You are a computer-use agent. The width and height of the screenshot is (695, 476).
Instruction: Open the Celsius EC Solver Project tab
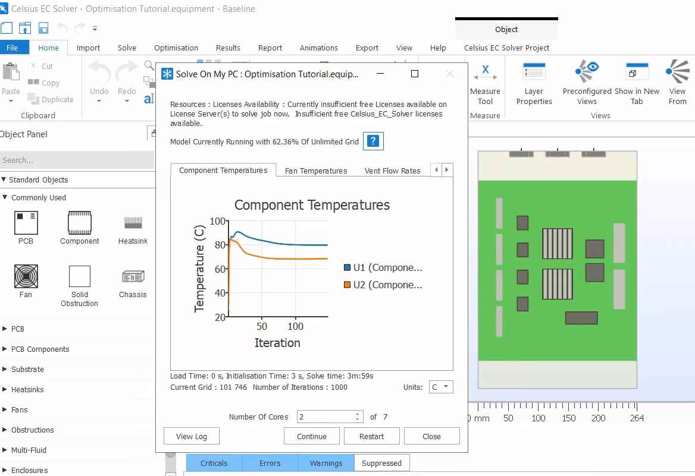pos(506,48)
